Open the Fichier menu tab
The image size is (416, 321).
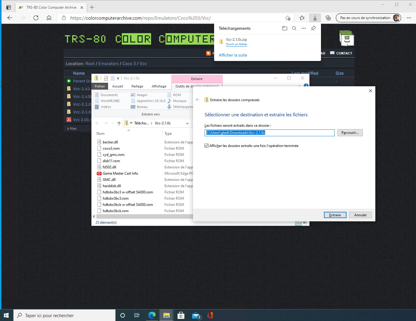(x=100, y=86)
